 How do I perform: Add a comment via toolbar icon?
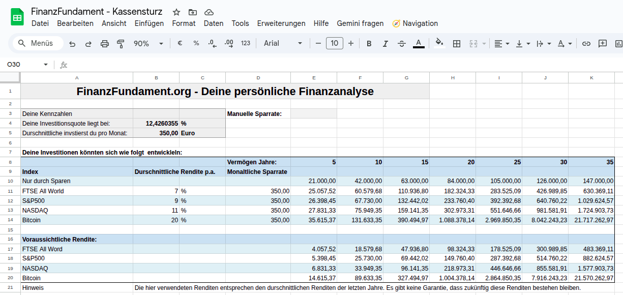click(x=603, y=44)
